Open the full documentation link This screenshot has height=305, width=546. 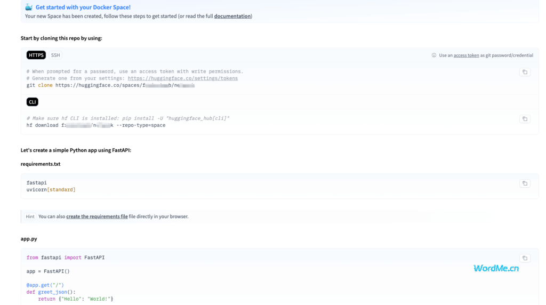point(232,16)
